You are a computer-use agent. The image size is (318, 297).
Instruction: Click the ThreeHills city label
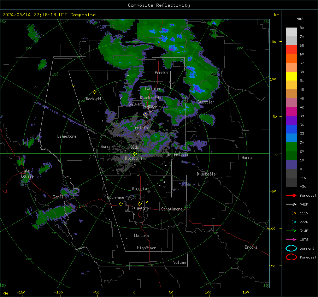coord(178,154)
